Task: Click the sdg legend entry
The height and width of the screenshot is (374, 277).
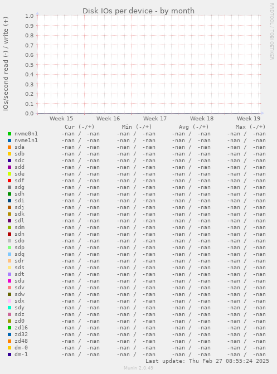Action: [20, 187]
